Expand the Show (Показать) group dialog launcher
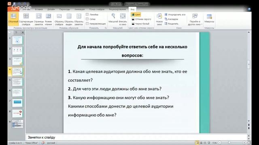The width and height of the screenshot is (259, 145). point(106,28)
